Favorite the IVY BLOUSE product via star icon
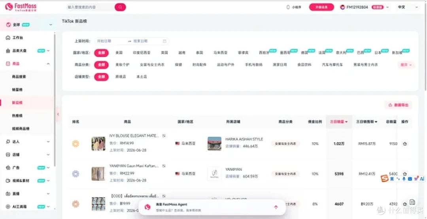The height and width of the screenshot is (219, 427). click(405, 144)
